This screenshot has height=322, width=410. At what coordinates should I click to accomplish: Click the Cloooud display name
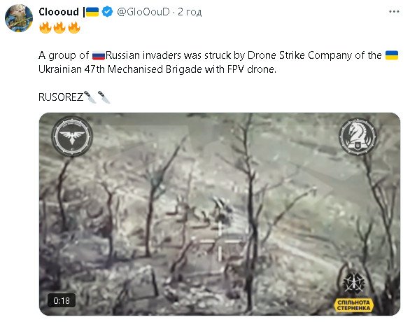(x=59, y=12)
